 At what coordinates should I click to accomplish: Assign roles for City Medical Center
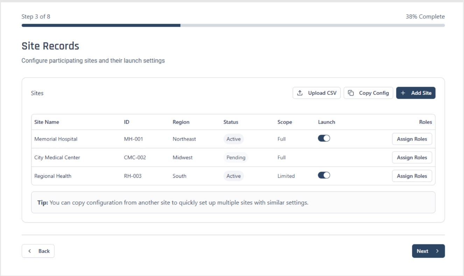412,158
